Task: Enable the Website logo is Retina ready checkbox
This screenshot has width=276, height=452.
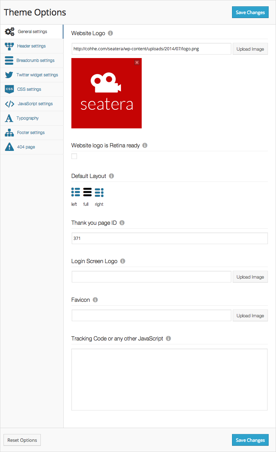Action: (74, 156)
